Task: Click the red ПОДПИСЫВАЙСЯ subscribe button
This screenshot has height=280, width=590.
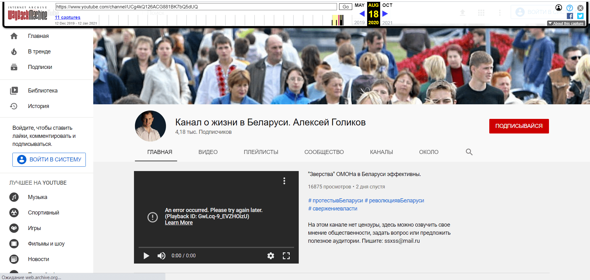Action: coord(519,126)
